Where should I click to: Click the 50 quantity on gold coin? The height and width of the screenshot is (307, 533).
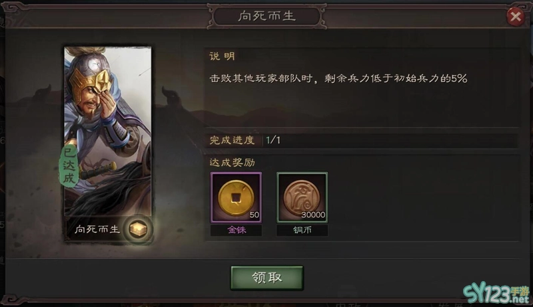254,215
